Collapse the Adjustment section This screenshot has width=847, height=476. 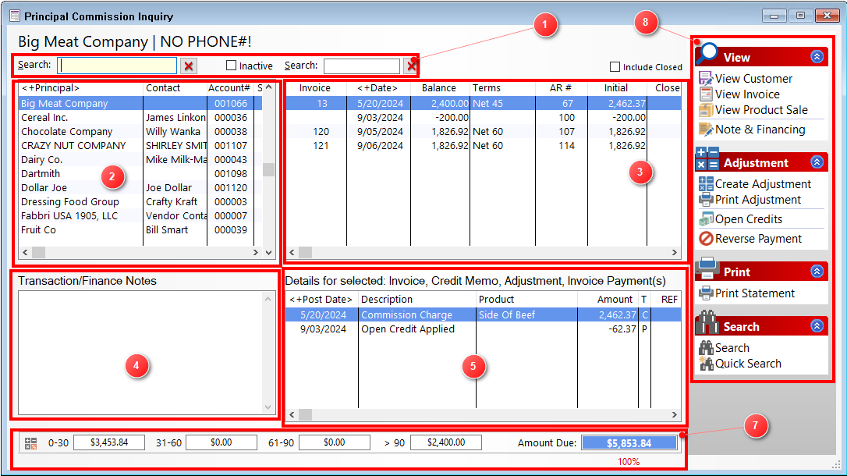(x=817, y=162)
